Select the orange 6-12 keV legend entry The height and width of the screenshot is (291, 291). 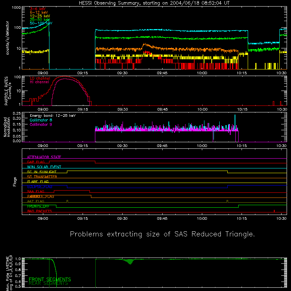39,12
